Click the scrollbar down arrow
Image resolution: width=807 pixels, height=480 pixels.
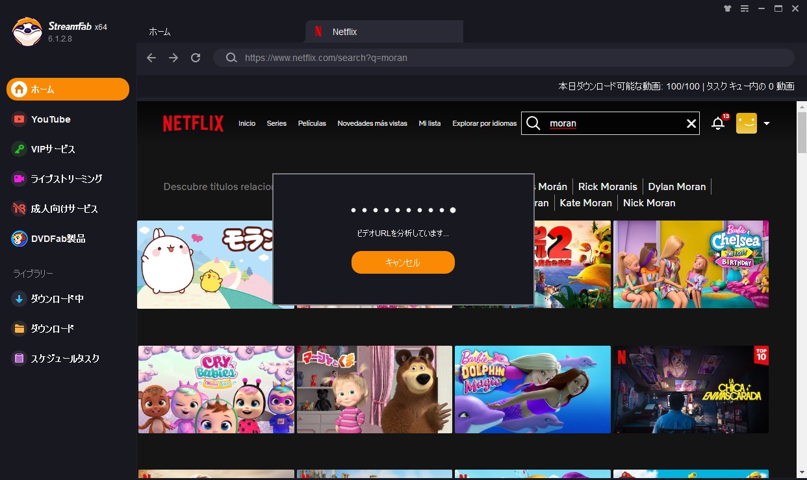coord(802,472)
